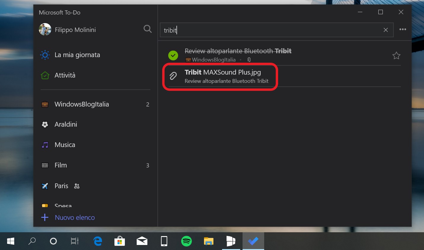424x250 pixels.
Task: Open Task View on the taskbar
Action: 75,241
